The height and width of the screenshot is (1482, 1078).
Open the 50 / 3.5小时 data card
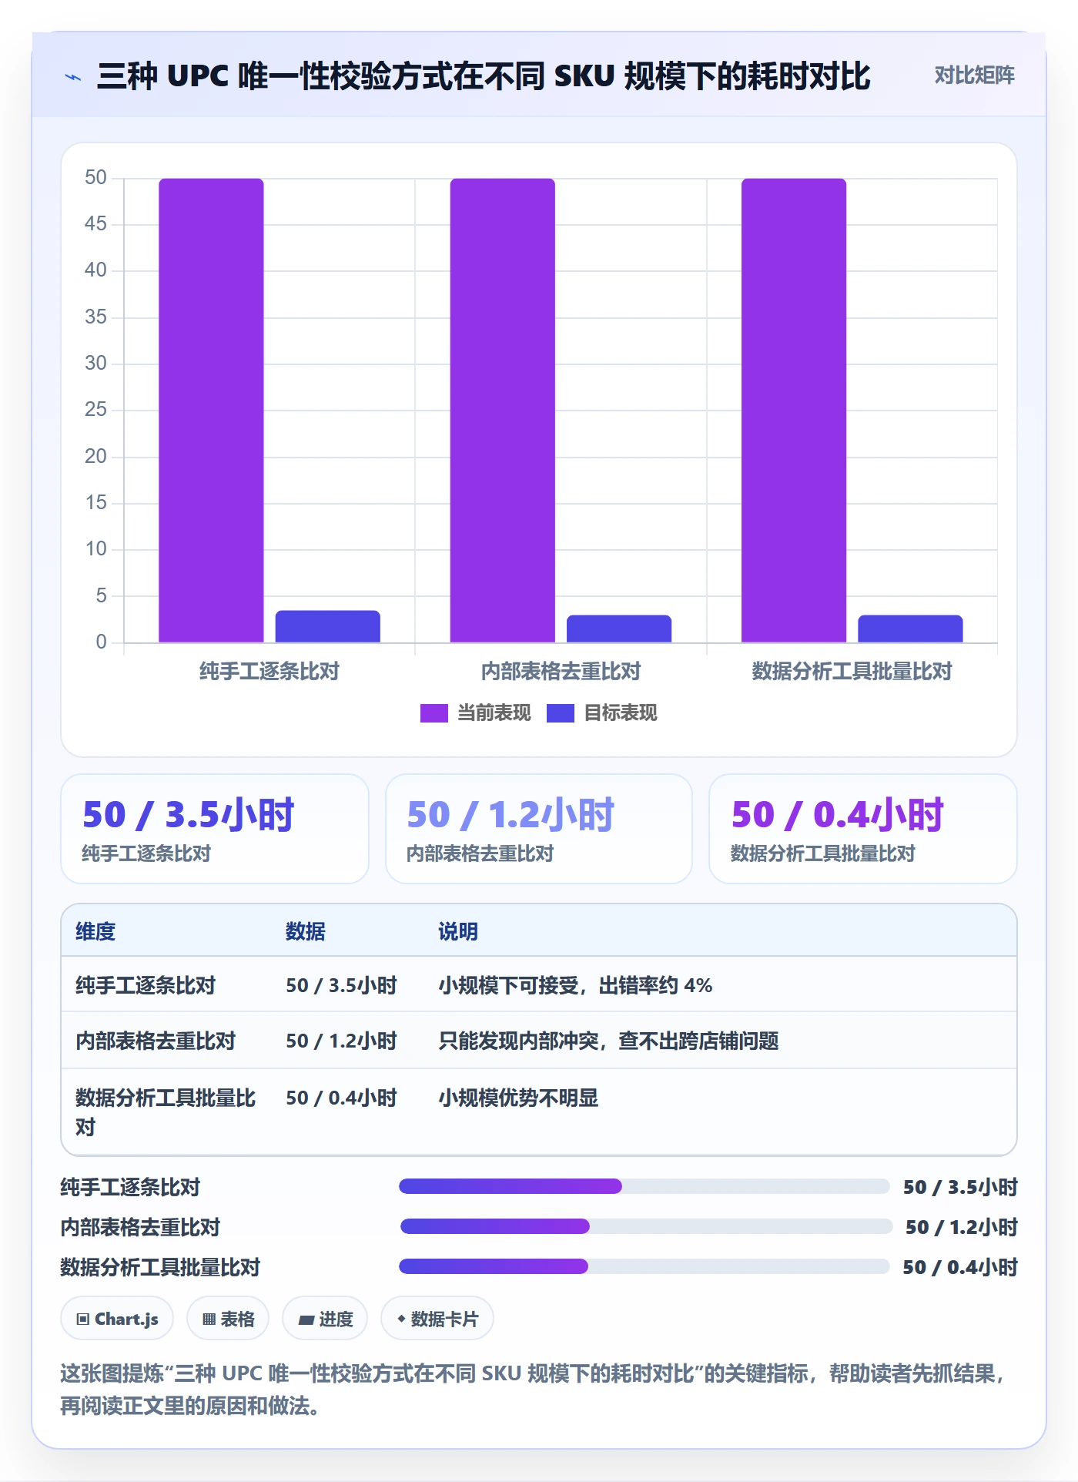click(x=215, y=829)
